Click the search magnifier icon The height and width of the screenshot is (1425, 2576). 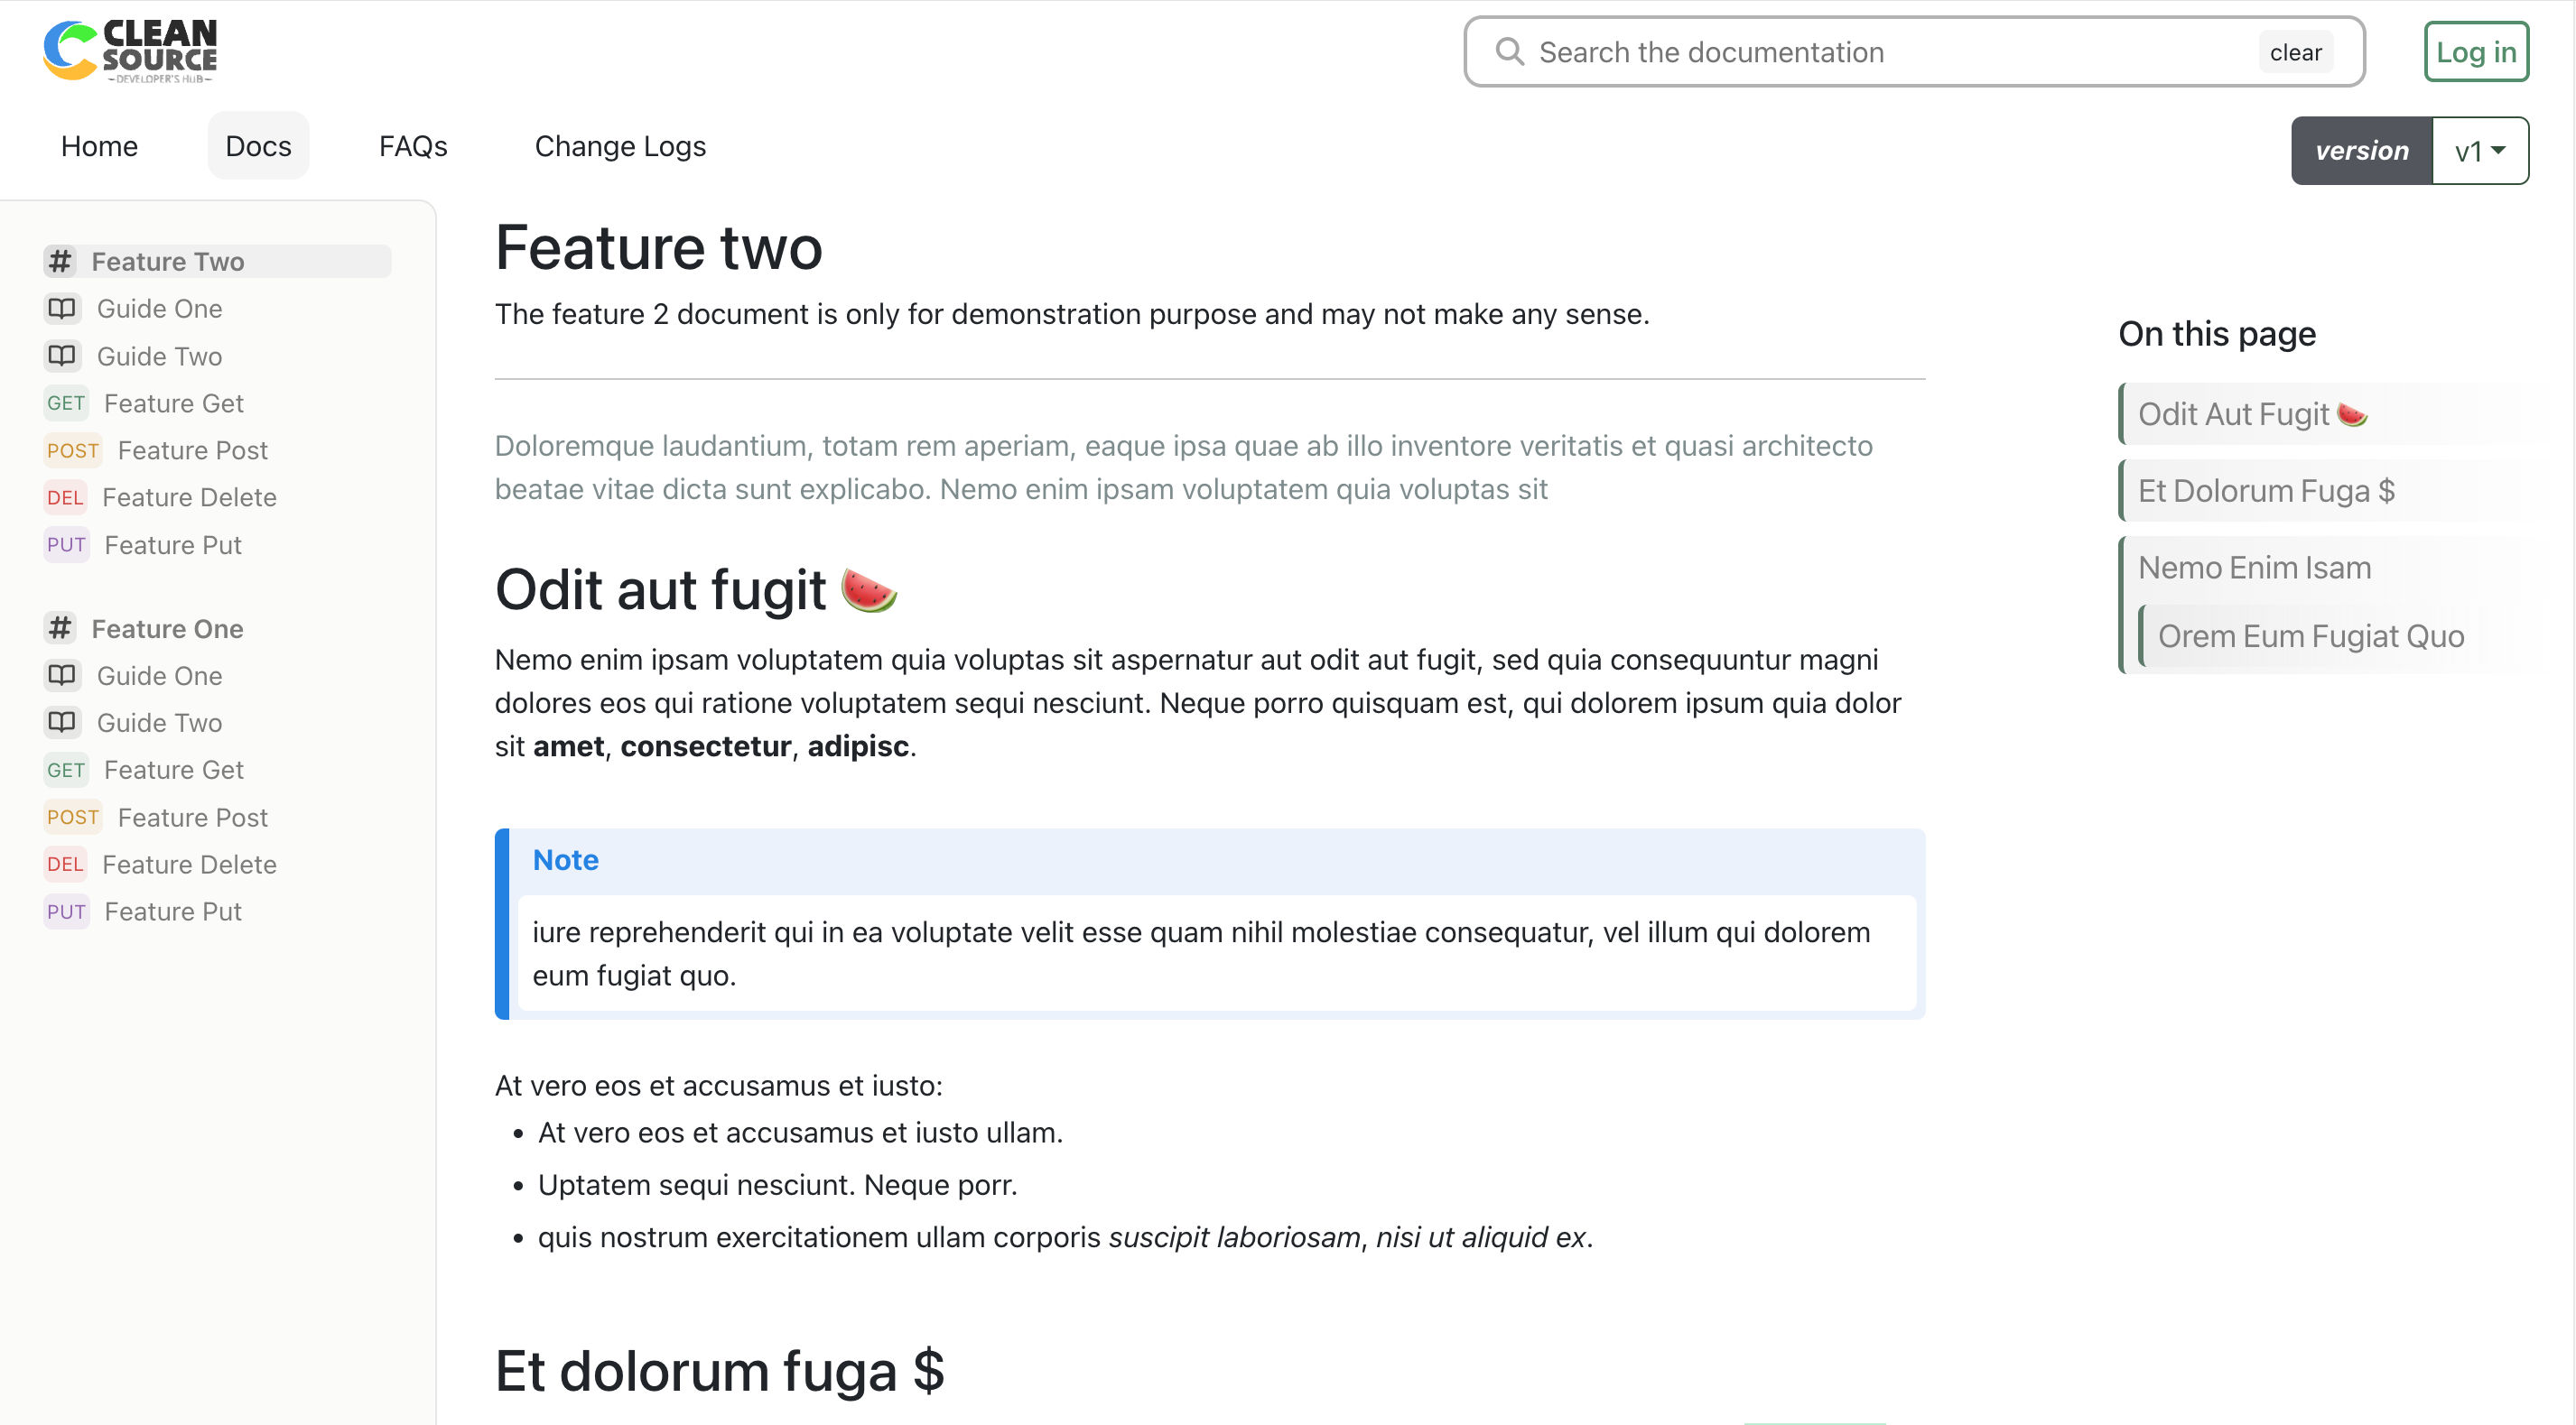point(1509,52)
